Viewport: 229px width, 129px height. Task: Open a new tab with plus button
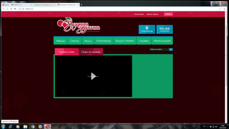point(82,5)
